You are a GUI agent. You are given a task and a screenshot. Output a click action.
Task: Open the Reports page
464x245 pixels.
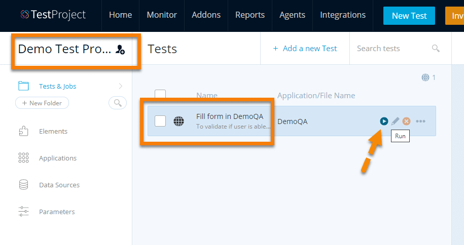[250, 15]
